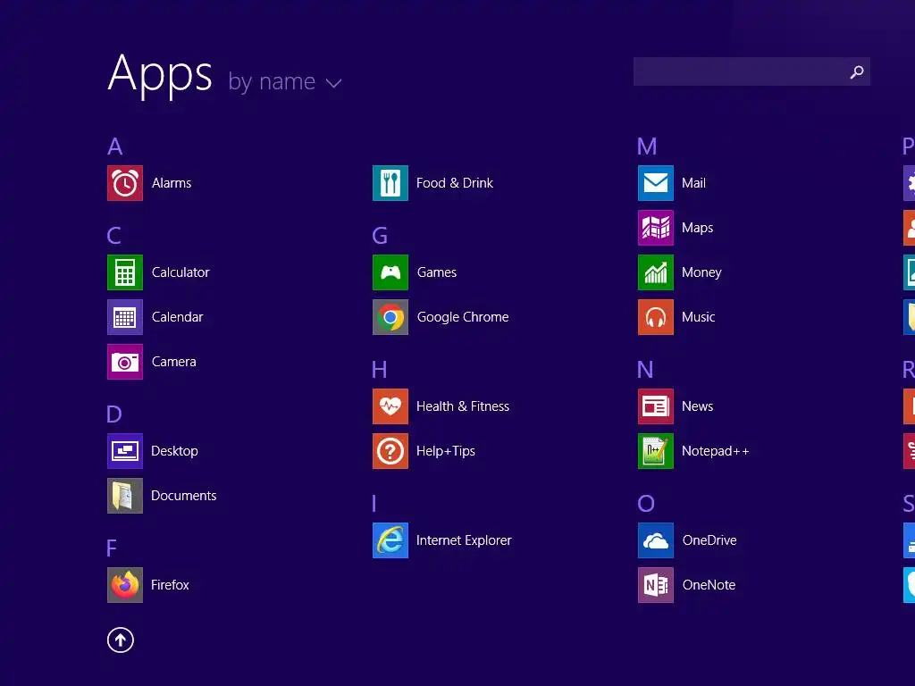Image resolution: width=915 pixels, height=686 pixels.
Task: Open the Mail envelope icon
Action: point(656,183)
